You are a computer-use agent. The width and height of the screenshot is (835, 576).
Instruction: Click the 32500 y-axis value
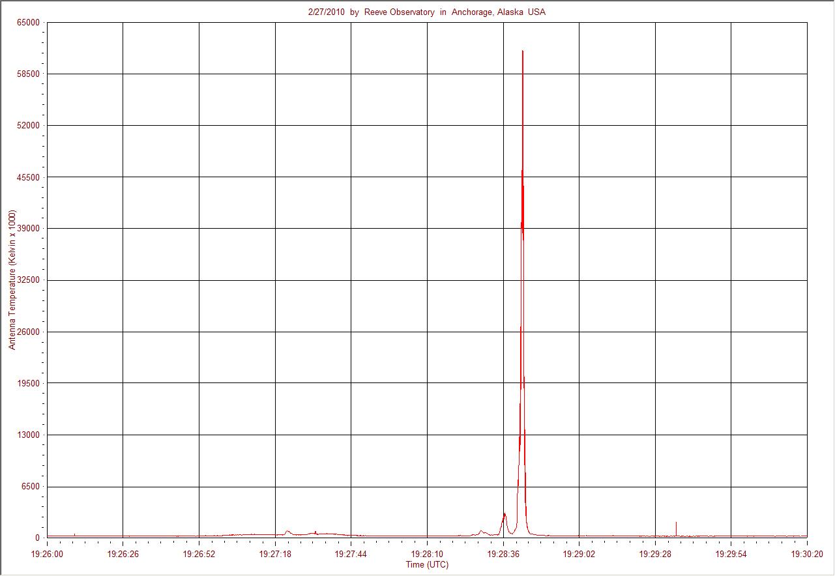29,280
